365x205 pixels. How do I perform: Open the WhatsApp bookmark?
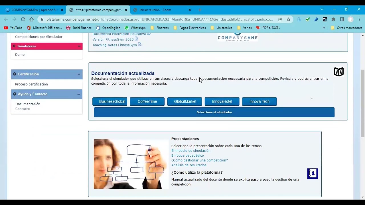pos(135,28)
